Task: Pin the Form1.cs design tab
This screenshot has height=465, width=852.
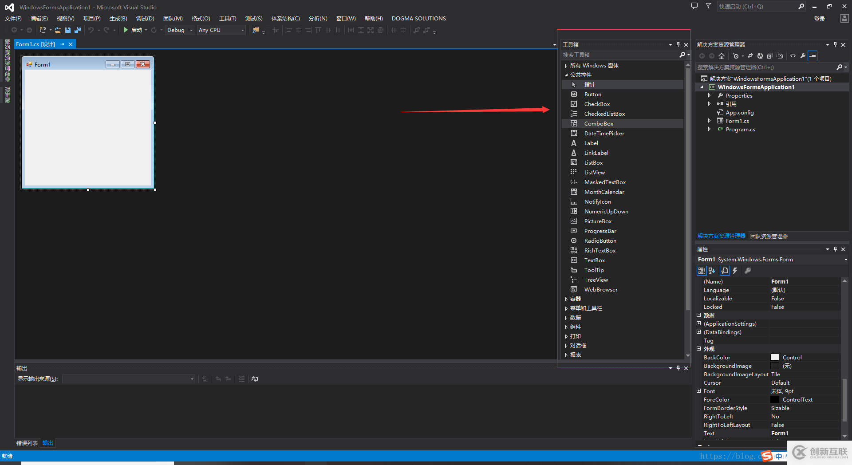Action: [62, 44]
